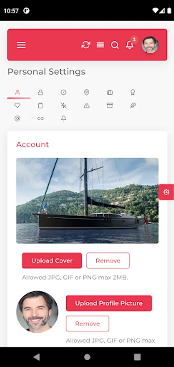
Task: Open the floating gear customizer button
Action: point(166,192)
